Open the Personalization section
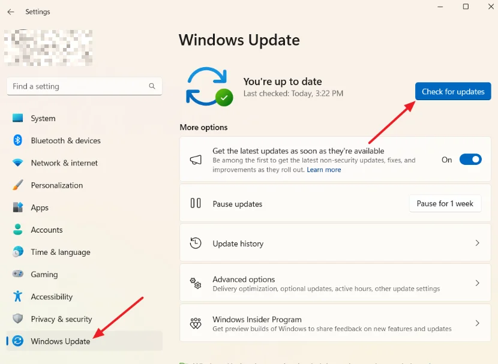The image size is (498, 364). coord(85,185)
